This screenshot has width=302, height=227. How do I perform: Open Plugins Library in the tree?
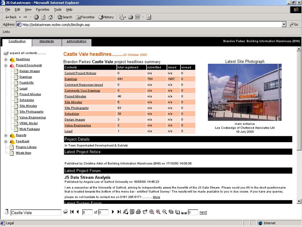click(x=26, y=147)
